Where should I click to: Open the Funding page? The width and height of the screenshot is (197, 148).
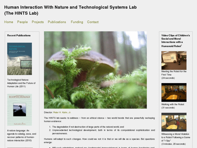(x=77, y=22)
